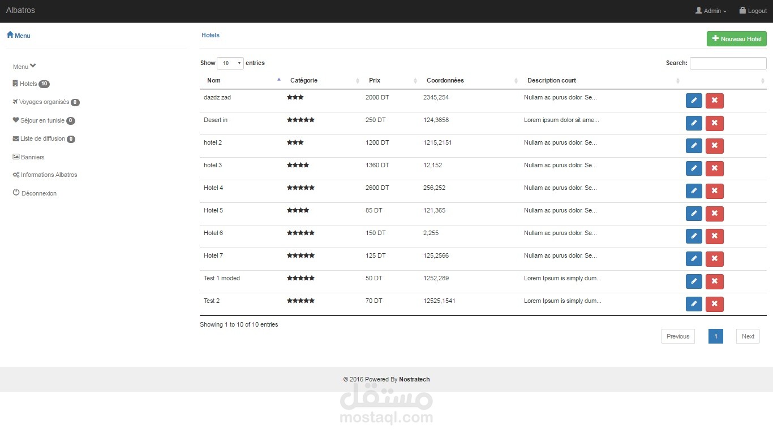This screenshot has width=773, height=434.
Task: Reverse the Nom column sort order
Action: pyautogui.click(x=213, y=80)
